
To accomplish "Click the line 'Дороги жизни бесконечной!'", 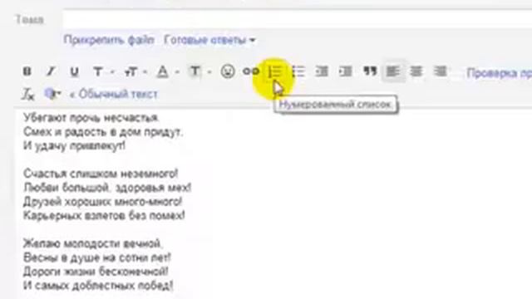I will pyautogui.click(x=96, y=272).
